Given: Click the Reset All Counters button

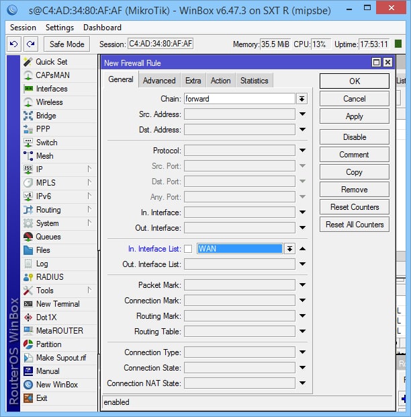Looking at the screenshot, I should tap(355, 225).
